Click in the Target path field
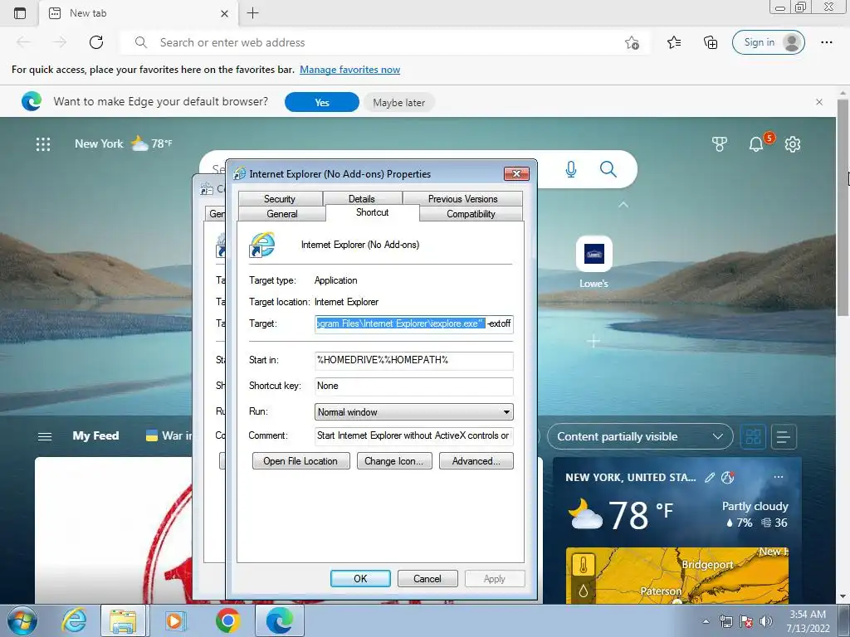Screen dimensions: 850x637 [x=413, y=324]
